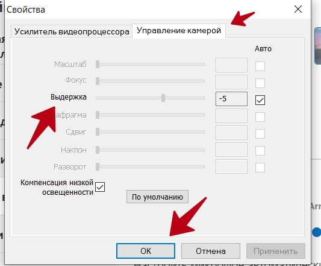This screenshot has height=266, width=321.
Task: Click the Сдвиг value field
Action: point(231,133)
